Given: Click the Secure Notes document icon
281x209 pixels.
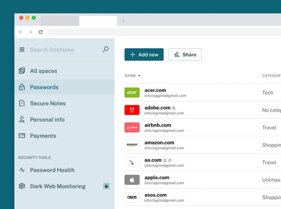Looking at the screenshot, I should click(22, 103).
